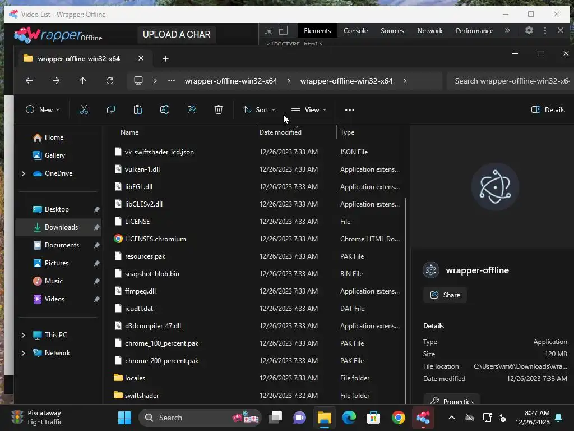
Task: Click the chevron after the last breadcrumb
Action: 405,81
